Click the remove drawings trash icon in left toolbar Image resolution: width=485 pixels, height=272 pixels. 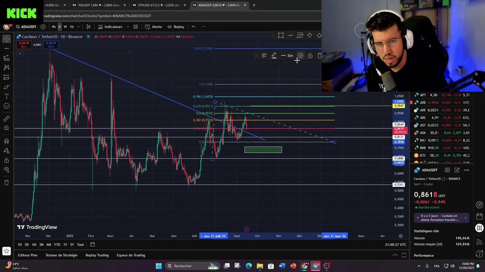6,182
